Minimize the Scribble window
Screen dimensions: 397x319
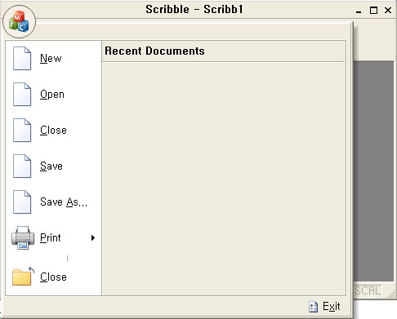pyautogui.click(x=359, y=11)
